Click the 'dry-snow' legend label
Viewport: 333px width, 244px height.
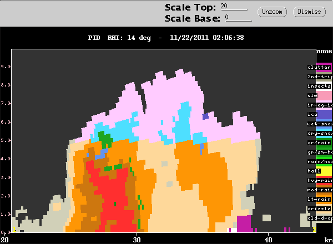[x=320, y=133]
